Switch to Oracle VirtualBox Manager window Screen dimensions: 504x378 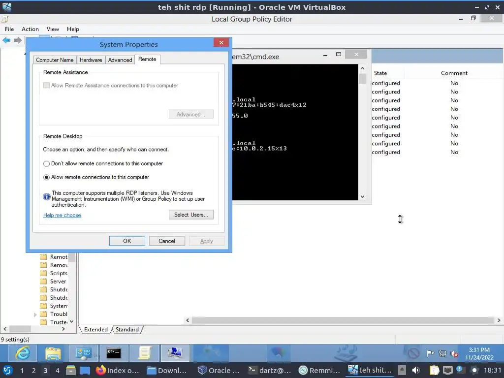tap(219, 371)
